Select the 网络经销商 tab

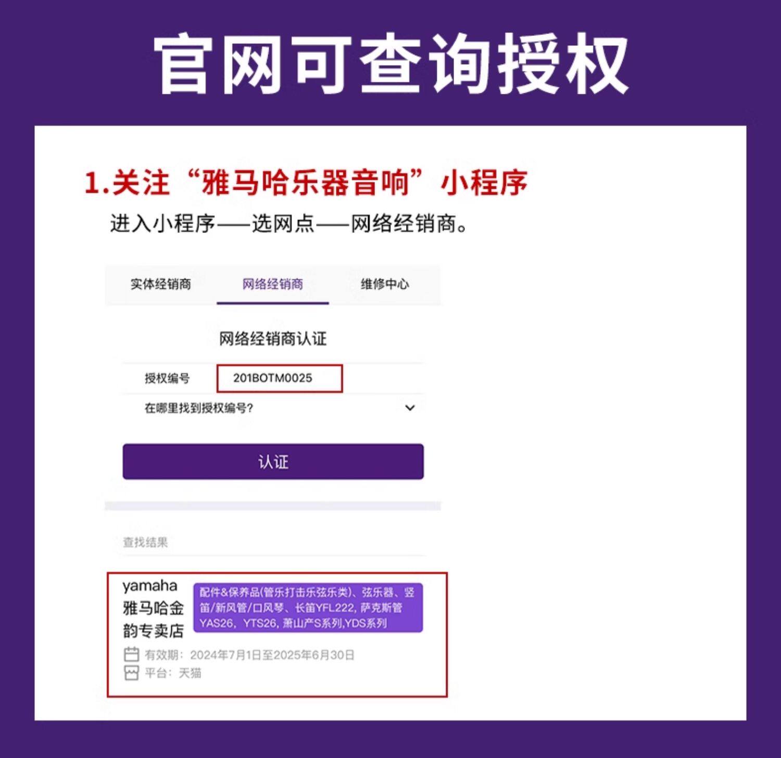[x=272, y=284]
